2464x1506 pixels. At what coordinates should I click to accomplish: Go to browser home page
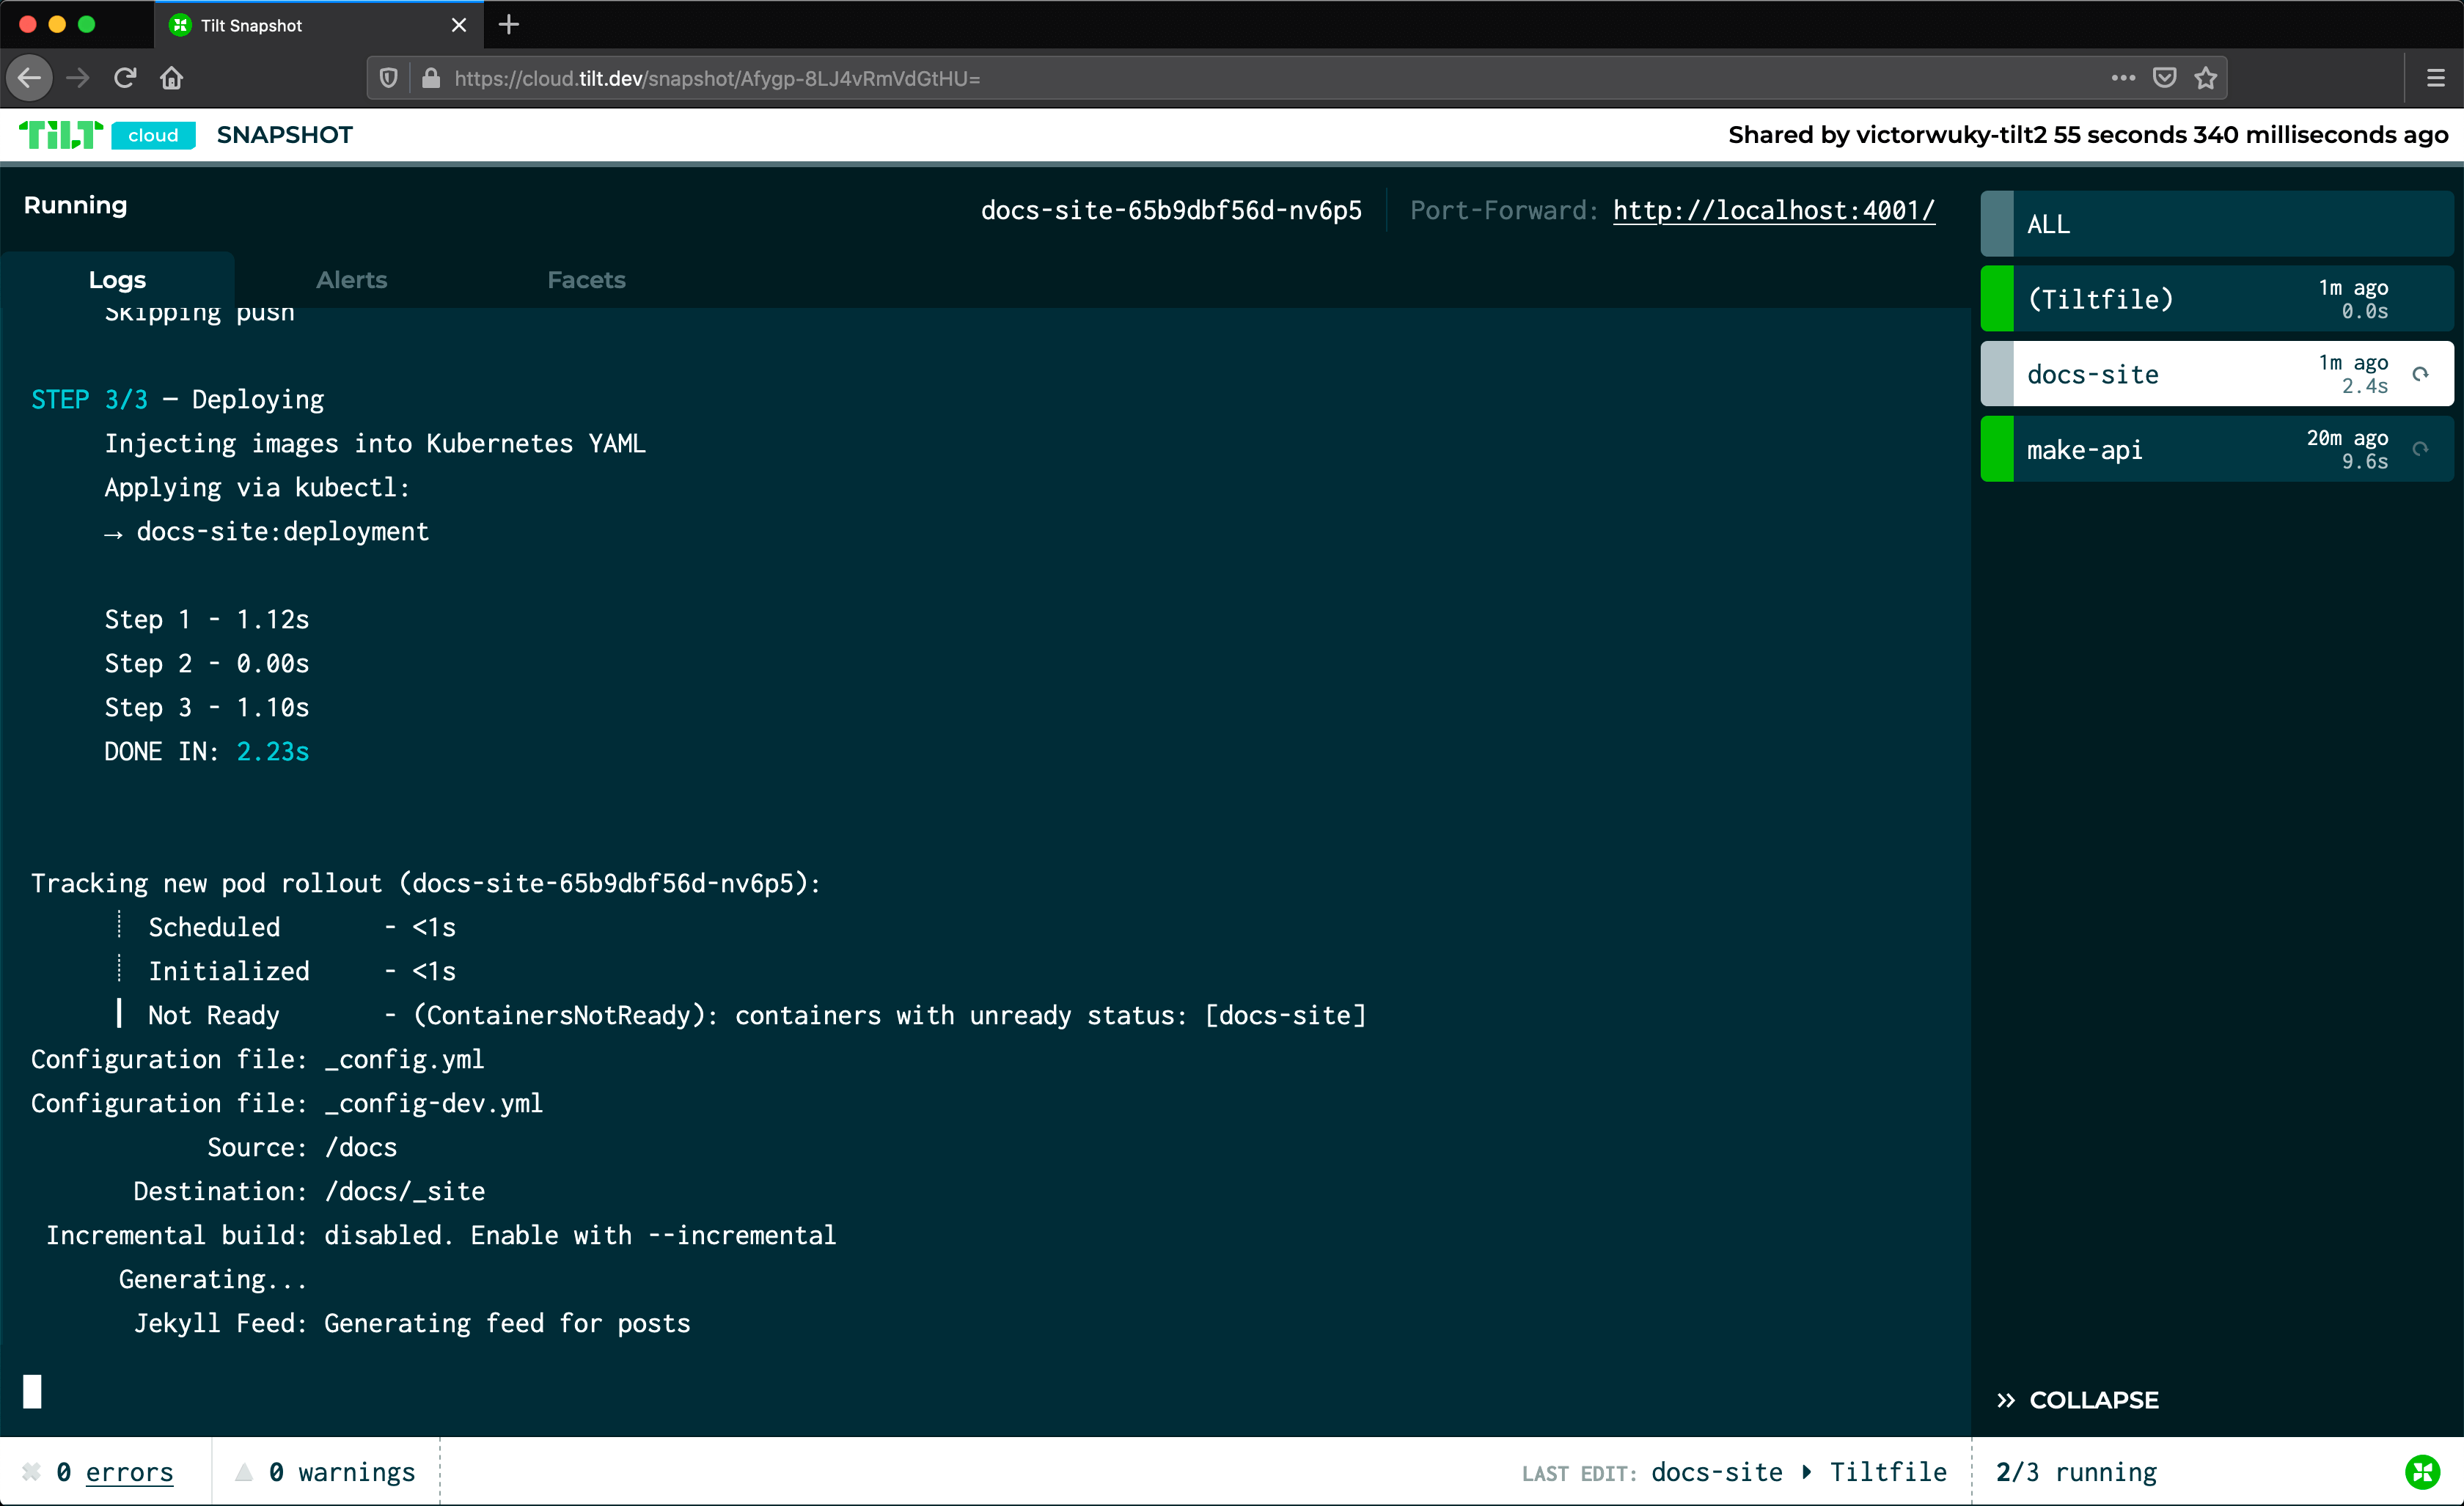tap(172, 78)
